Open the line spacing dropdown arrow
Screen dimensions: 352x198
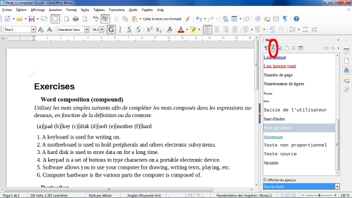point(299,30)
